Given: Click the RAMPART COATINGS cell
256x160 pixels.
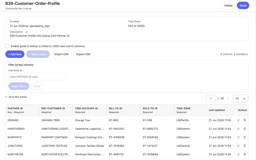Looking at the screenshot, I should (x=54, y=137).
